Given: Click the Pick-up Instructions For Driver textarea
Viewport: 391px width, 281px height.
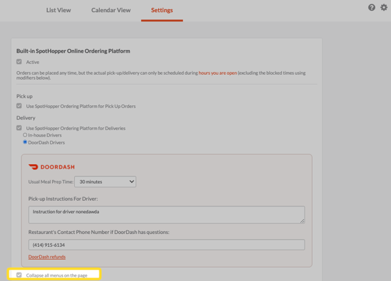Looking at the screenshot, I should tap(167, 214).
